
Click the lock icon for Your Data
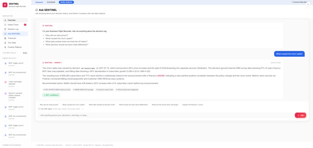pyautogui.click(x=5, y=43)
